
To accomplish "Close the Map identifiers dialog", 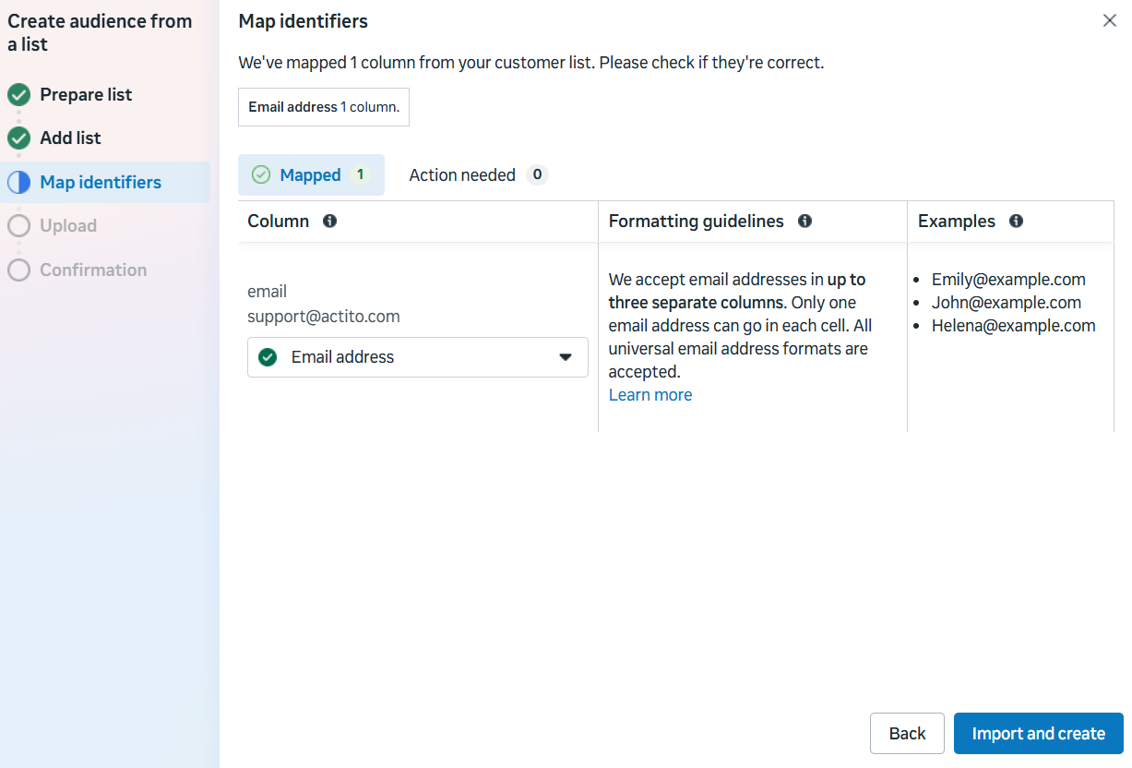I will pyautogui.click(x=1110, y=19).
